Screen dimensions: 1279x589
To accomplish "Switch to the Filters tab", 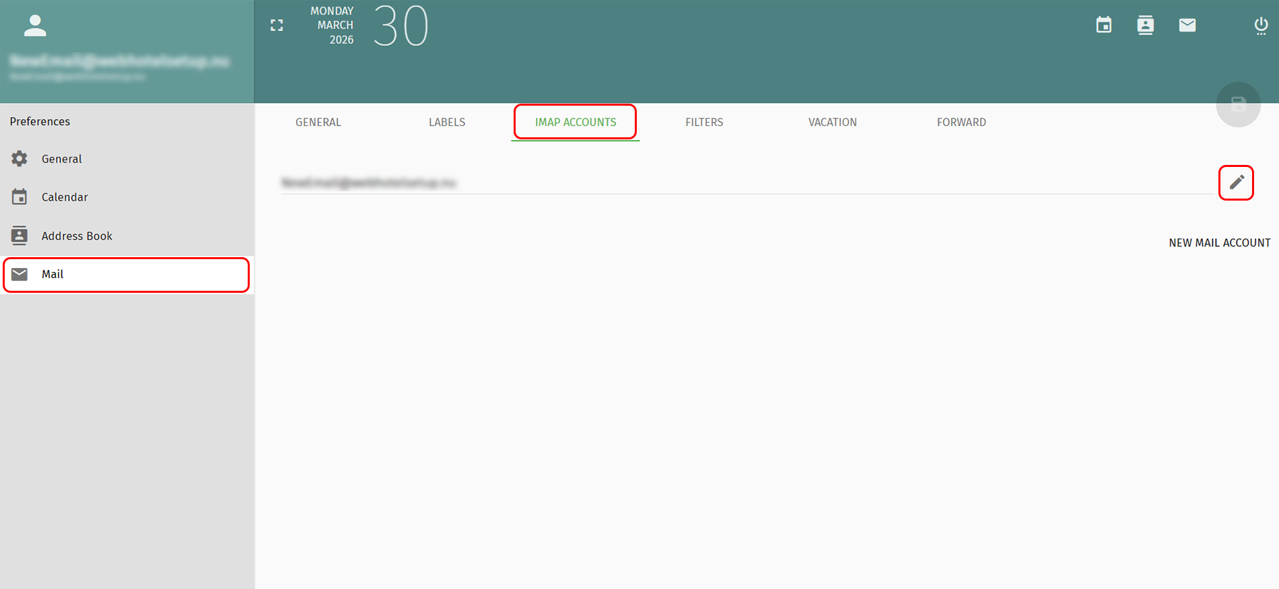I will tap(704, 123).
